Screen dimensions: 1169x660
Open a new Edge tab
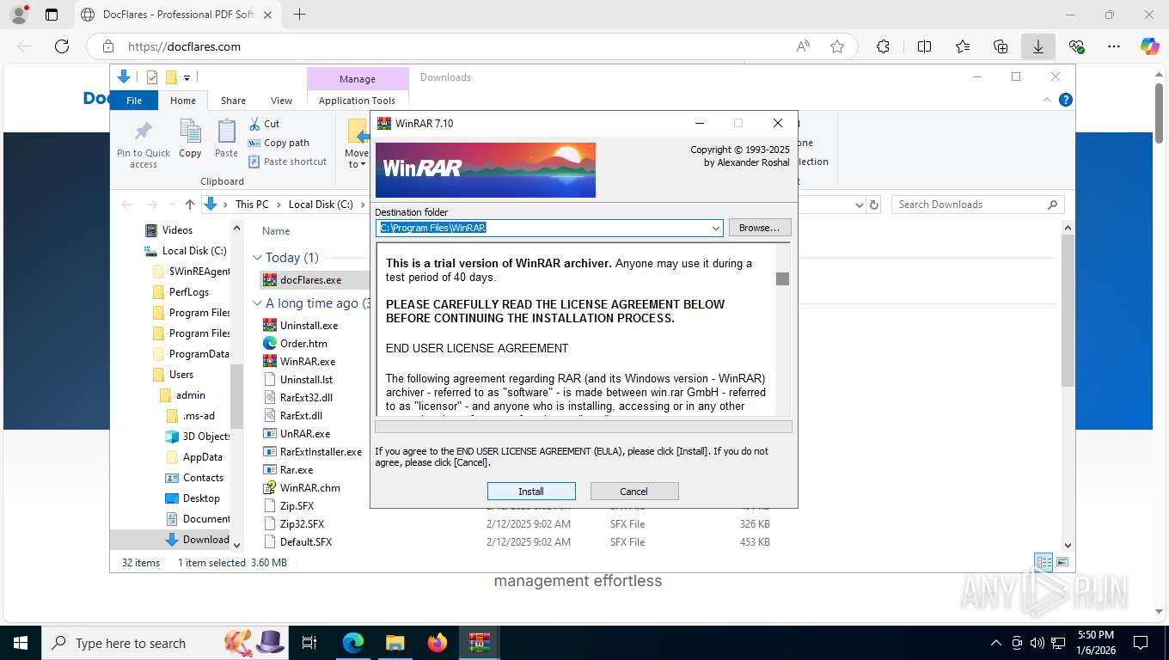(299, 15)
